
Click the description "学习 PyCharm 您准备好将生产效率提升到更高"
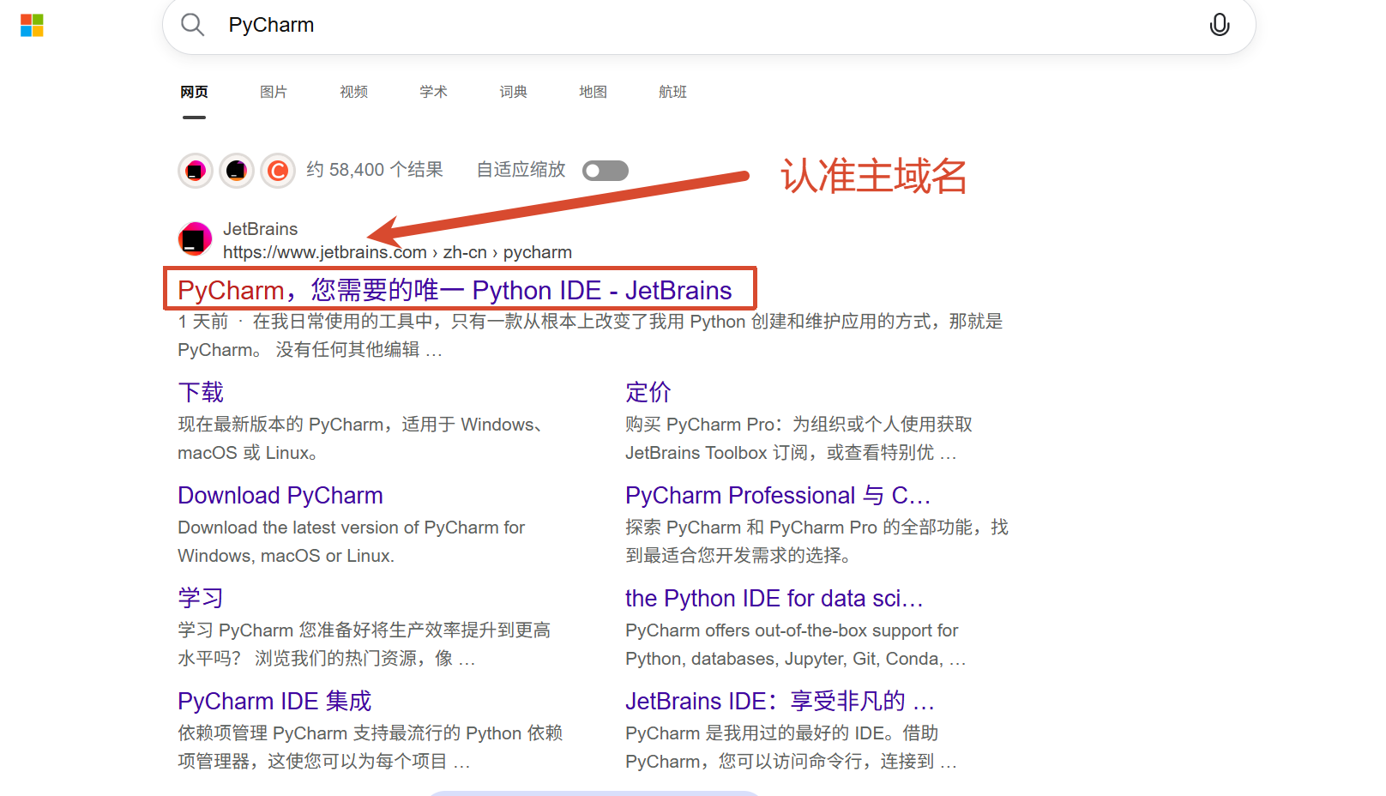click(x=364, y=644)
